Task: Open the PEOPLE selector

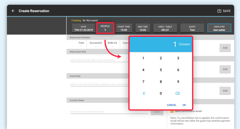Action: tap(105, 28)
